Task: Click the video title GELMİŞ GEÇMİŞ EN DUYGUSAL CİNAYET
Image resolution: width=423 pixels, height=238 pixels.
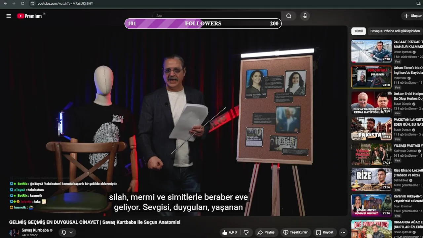Action: click(x=95, y=222)
